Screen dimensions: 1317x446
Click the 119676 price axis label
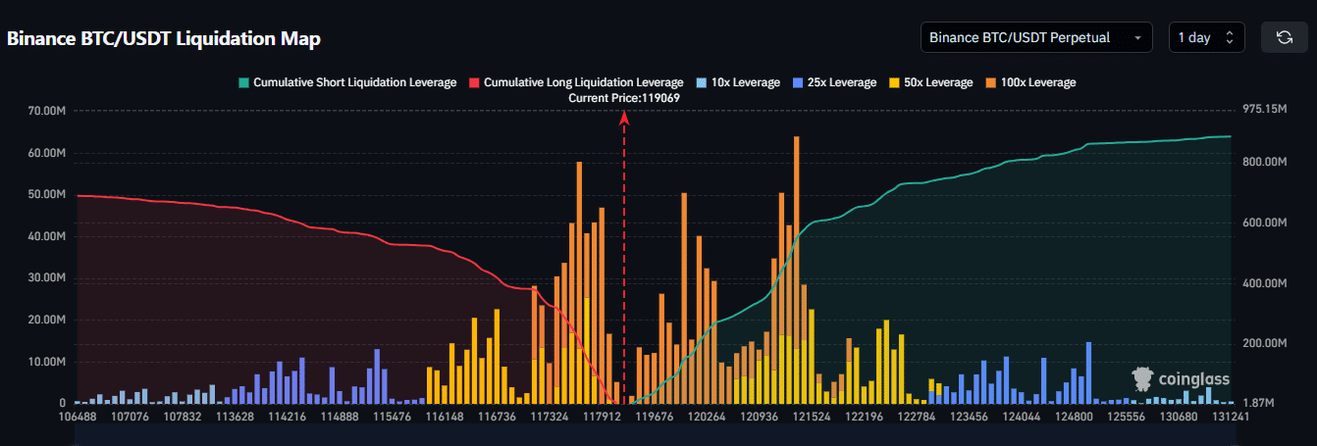pos(655,417)
